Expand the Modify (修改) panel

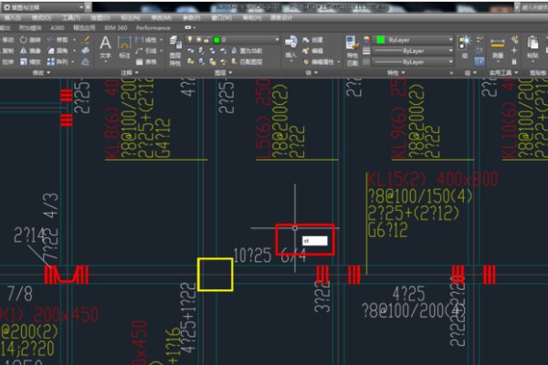tap(41, 73)
